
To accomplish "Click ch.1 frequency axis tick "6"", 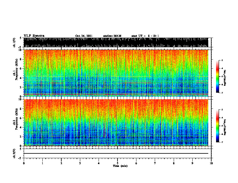I will (21, 68).
